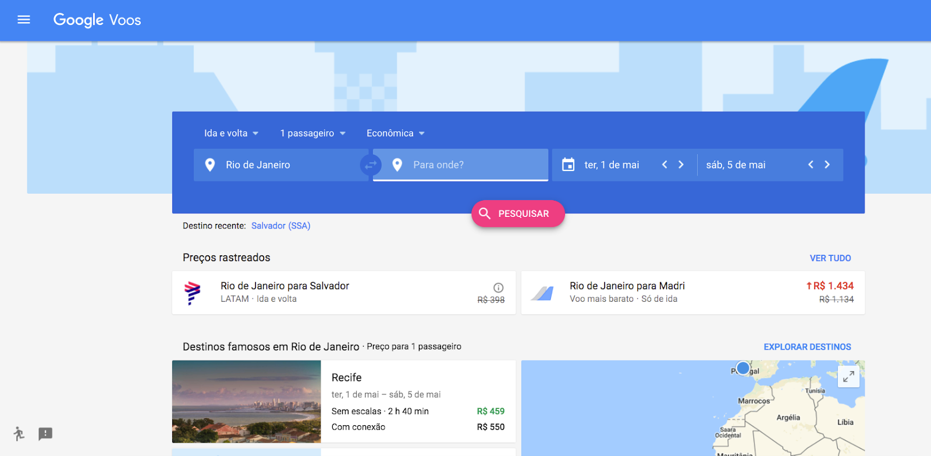Swap origin and destination
The height and width of the screenshot is (456, 931).
(x=371, y=165)
